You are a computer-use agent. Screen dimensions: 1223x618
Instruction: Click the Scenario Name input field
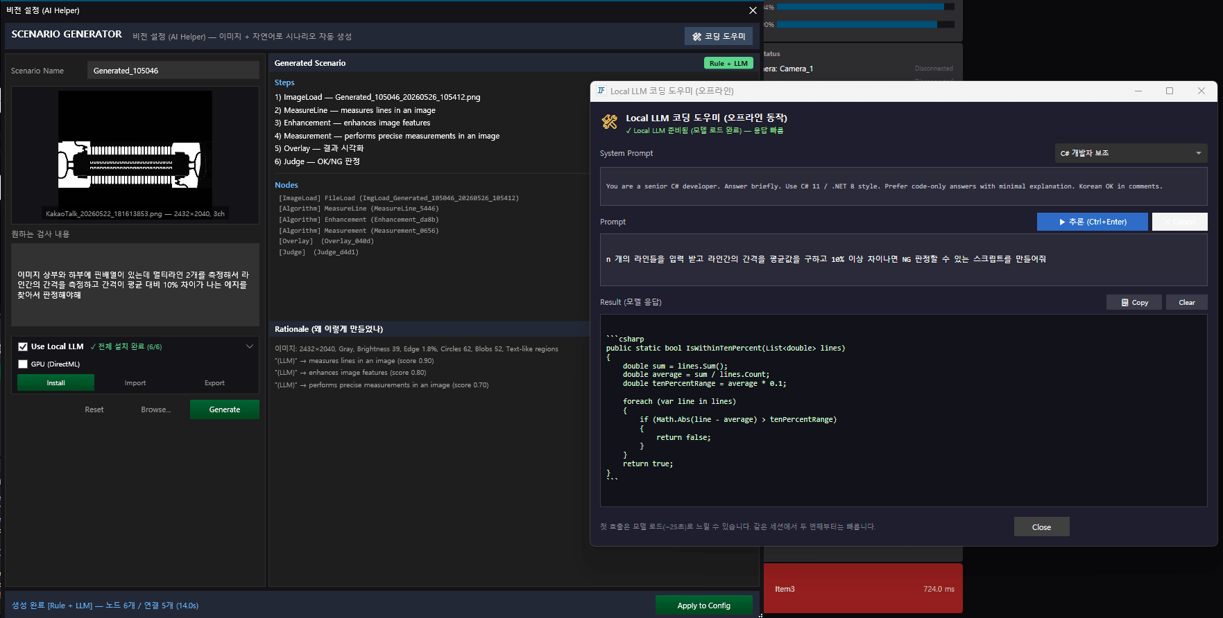(x=173, y=71)
